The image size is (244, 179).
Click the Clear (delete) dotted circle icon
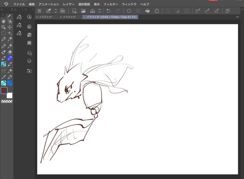129,11
